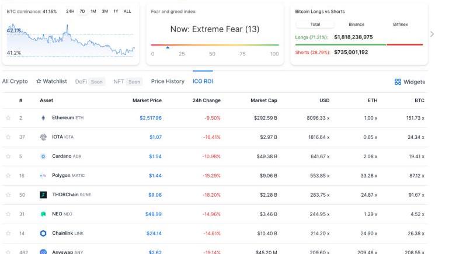The height and width of the screenshot is (254, 456).
Task: Show next card with right chevron
Action: tap(432, 34)
